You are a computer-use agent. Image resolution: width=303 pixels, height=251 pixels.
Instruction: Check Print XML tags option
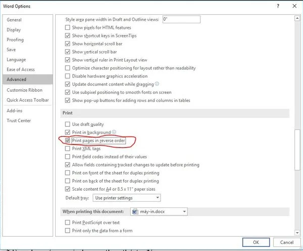[x=67, y=149]
